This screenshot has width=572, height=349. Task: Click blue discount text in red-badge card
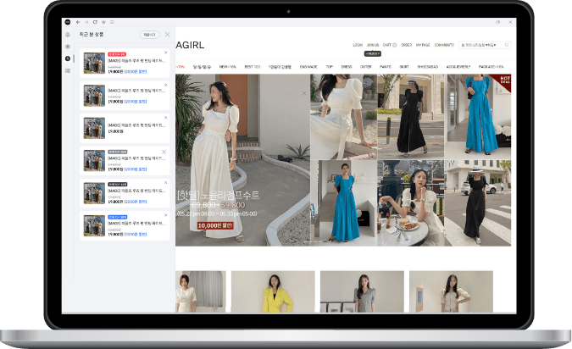[136, 71]
